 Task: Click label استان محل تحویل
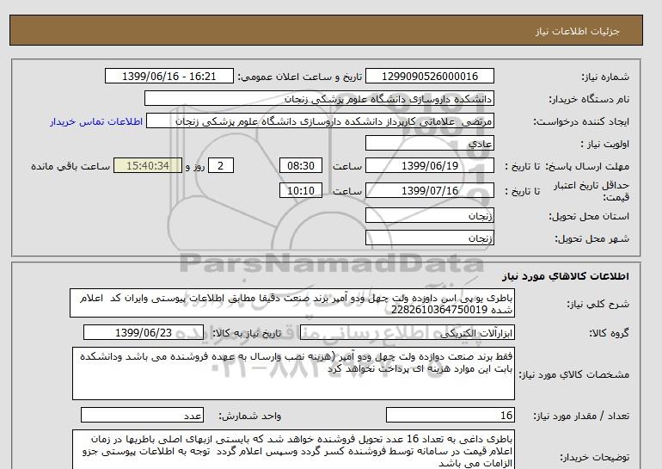point(589,216)
